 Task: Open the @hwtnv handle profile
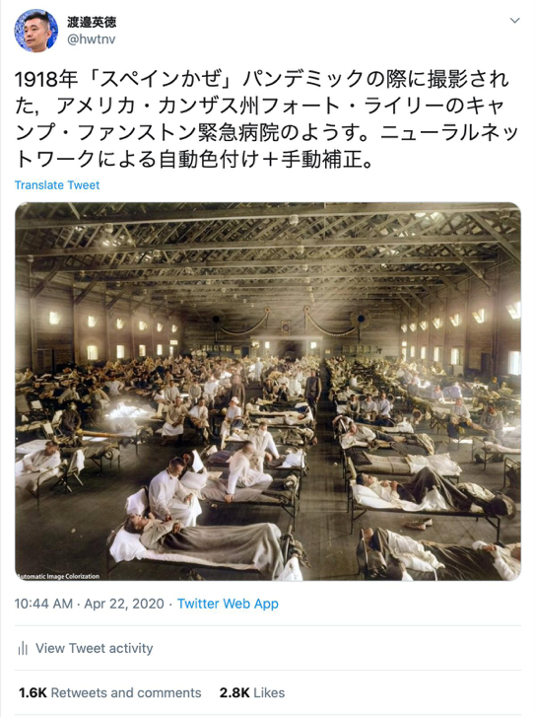pyautogui.click(x=91, y=39)
